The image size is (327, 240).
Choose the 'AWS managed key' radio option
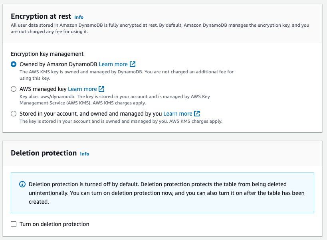14,89
